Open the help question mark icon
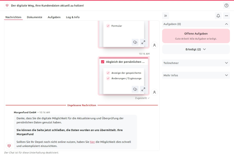The height and width of the screenshot is (156, 234). click(226, 5)
